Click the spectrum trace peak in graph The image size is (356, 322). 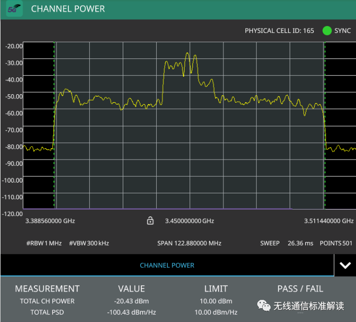pos(187,54)
